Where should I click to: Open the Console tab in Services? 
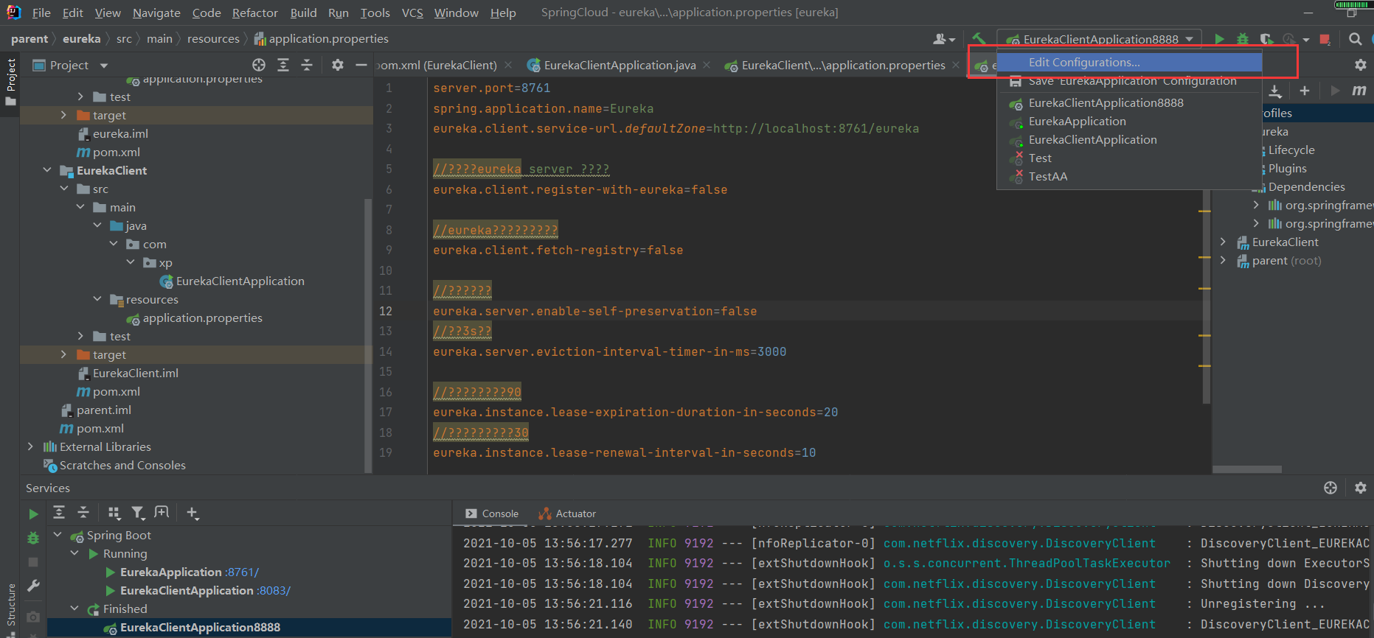tap(492, 513)
